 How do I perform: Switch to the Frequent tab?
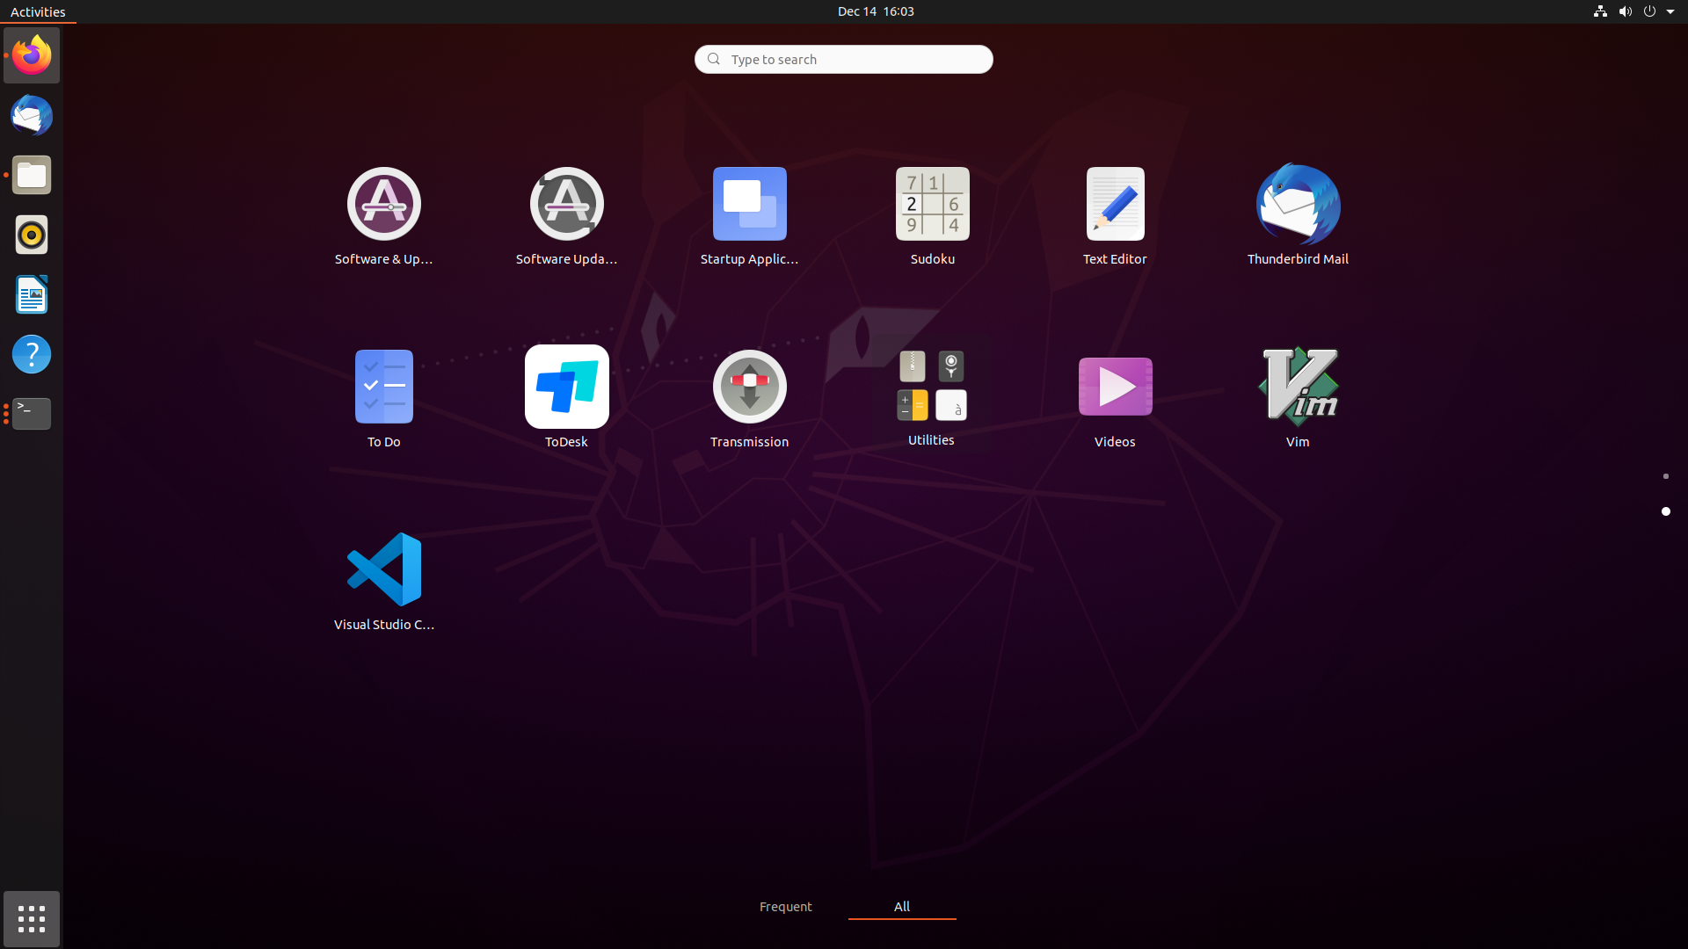click(786, 907)
